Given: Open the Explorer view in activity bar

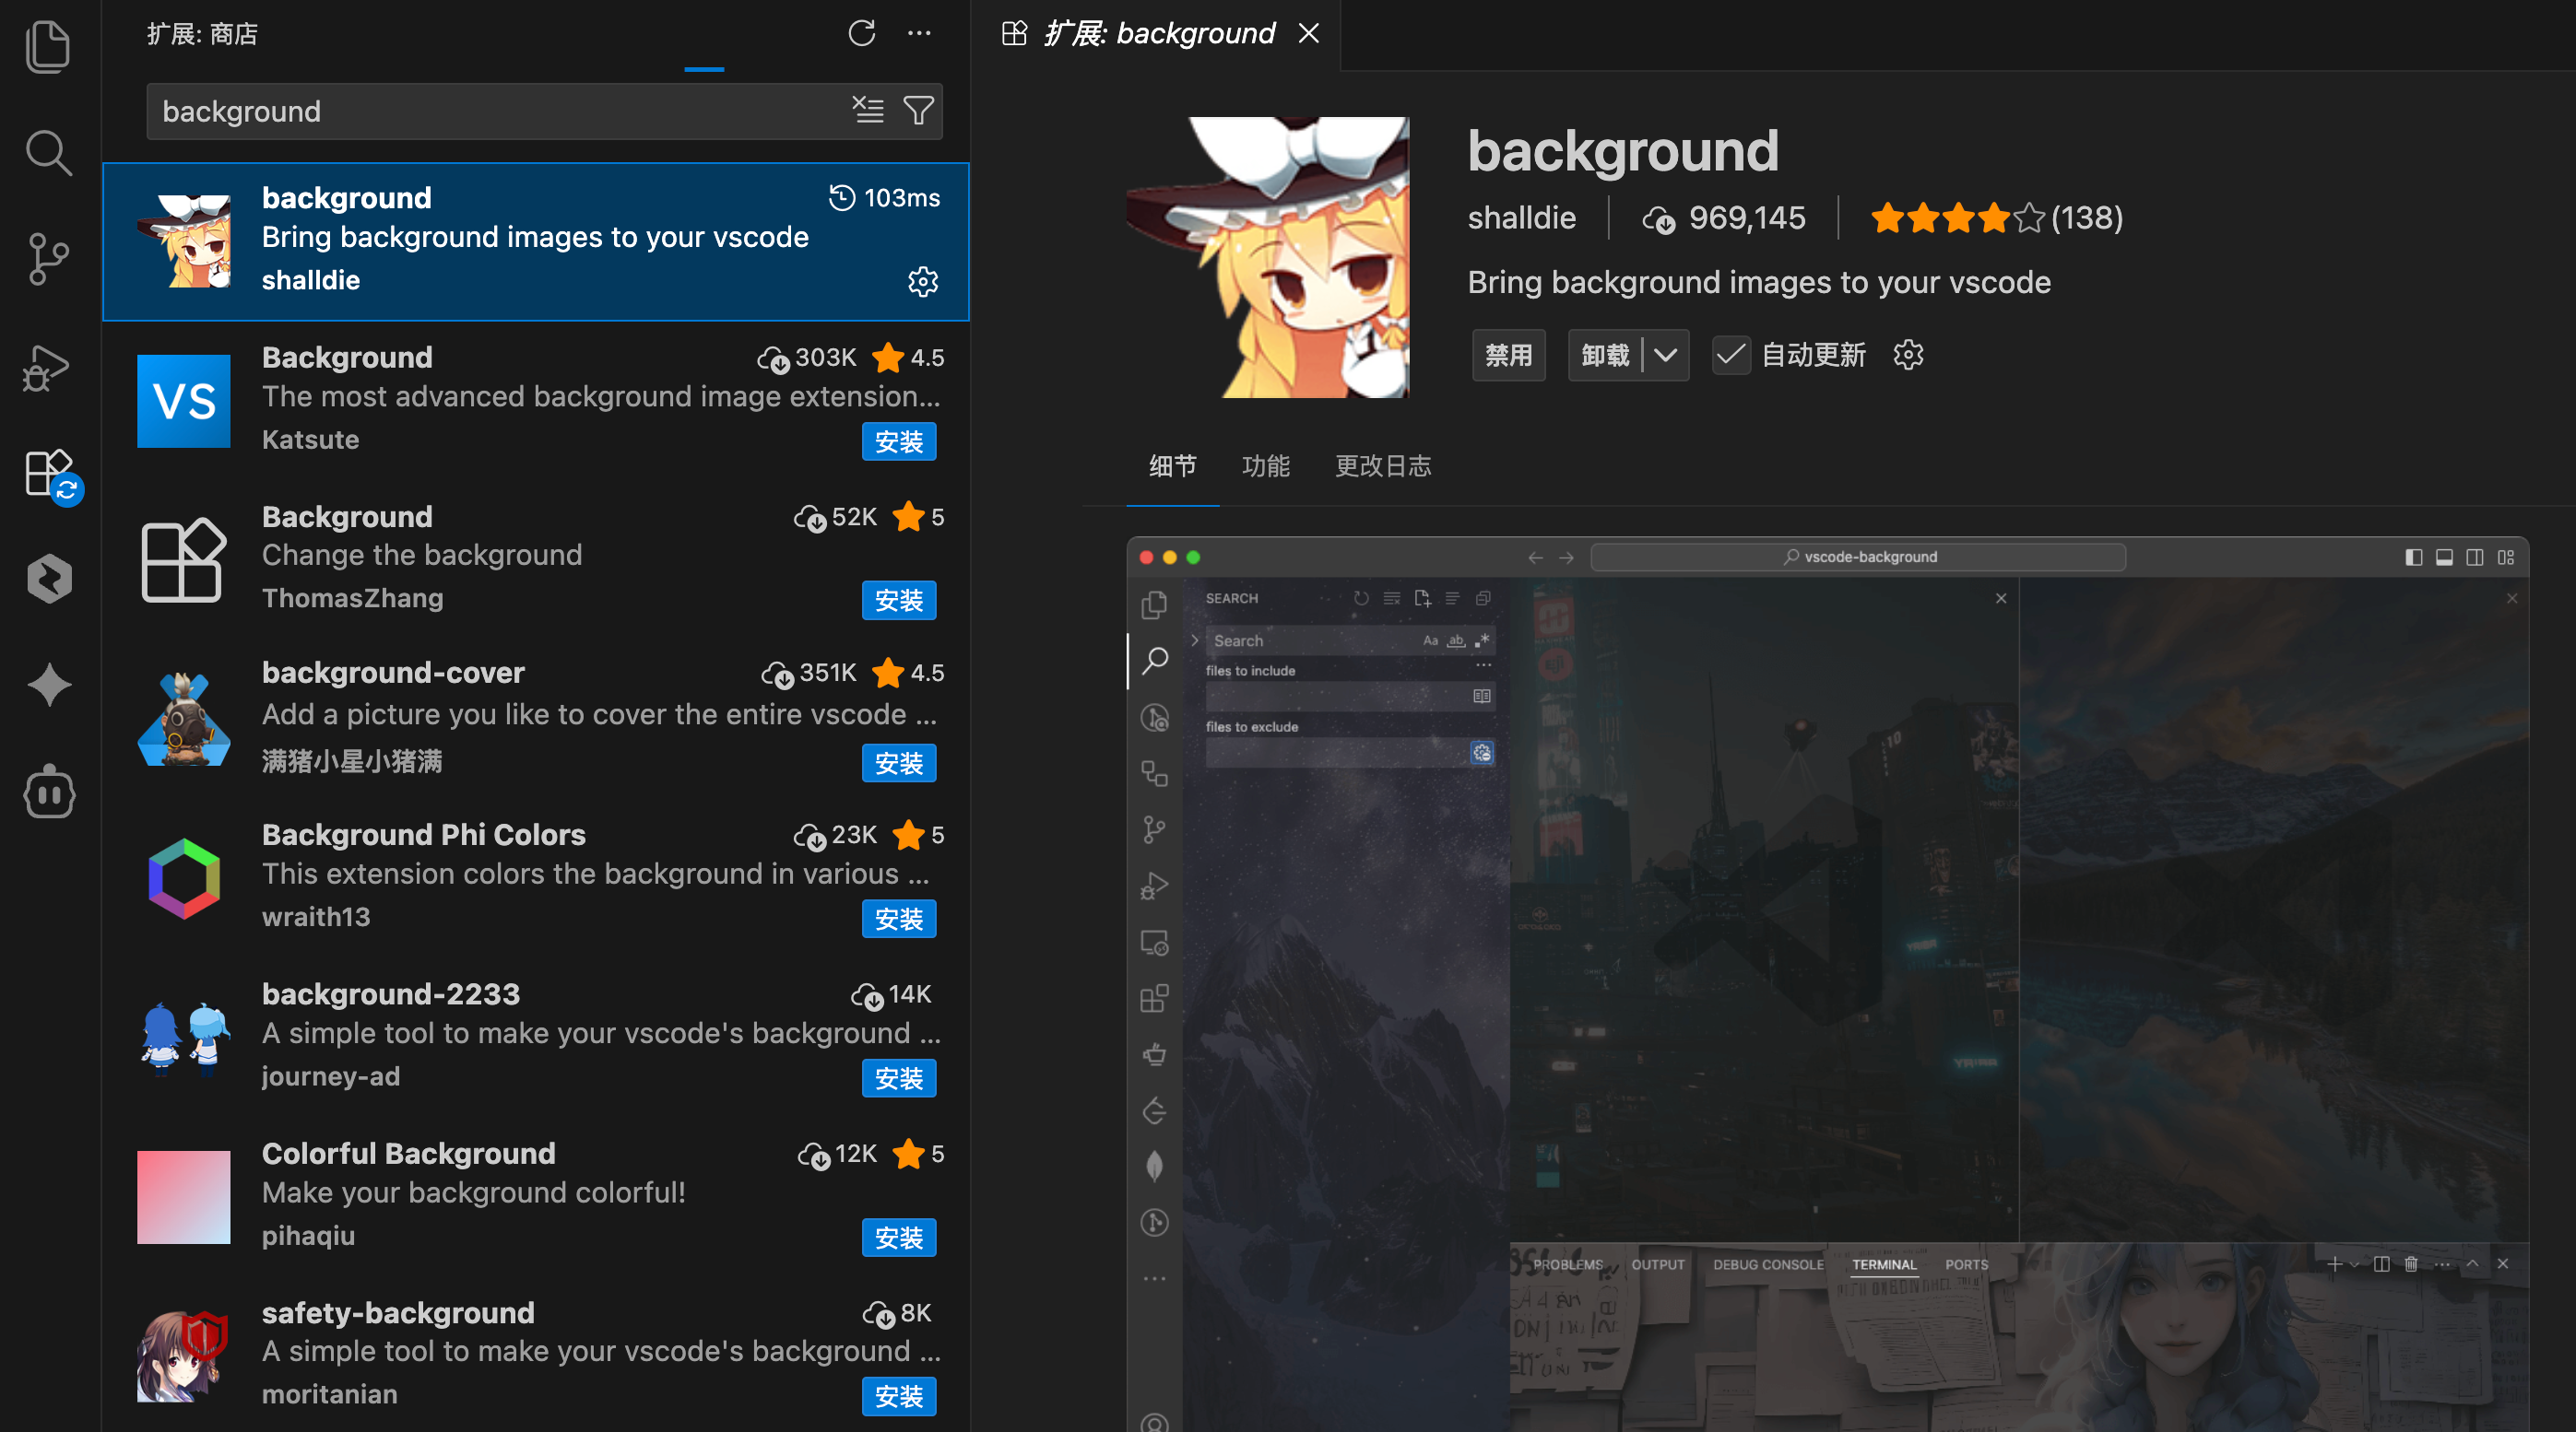Looking at the screenshot, I should [48, 47].
